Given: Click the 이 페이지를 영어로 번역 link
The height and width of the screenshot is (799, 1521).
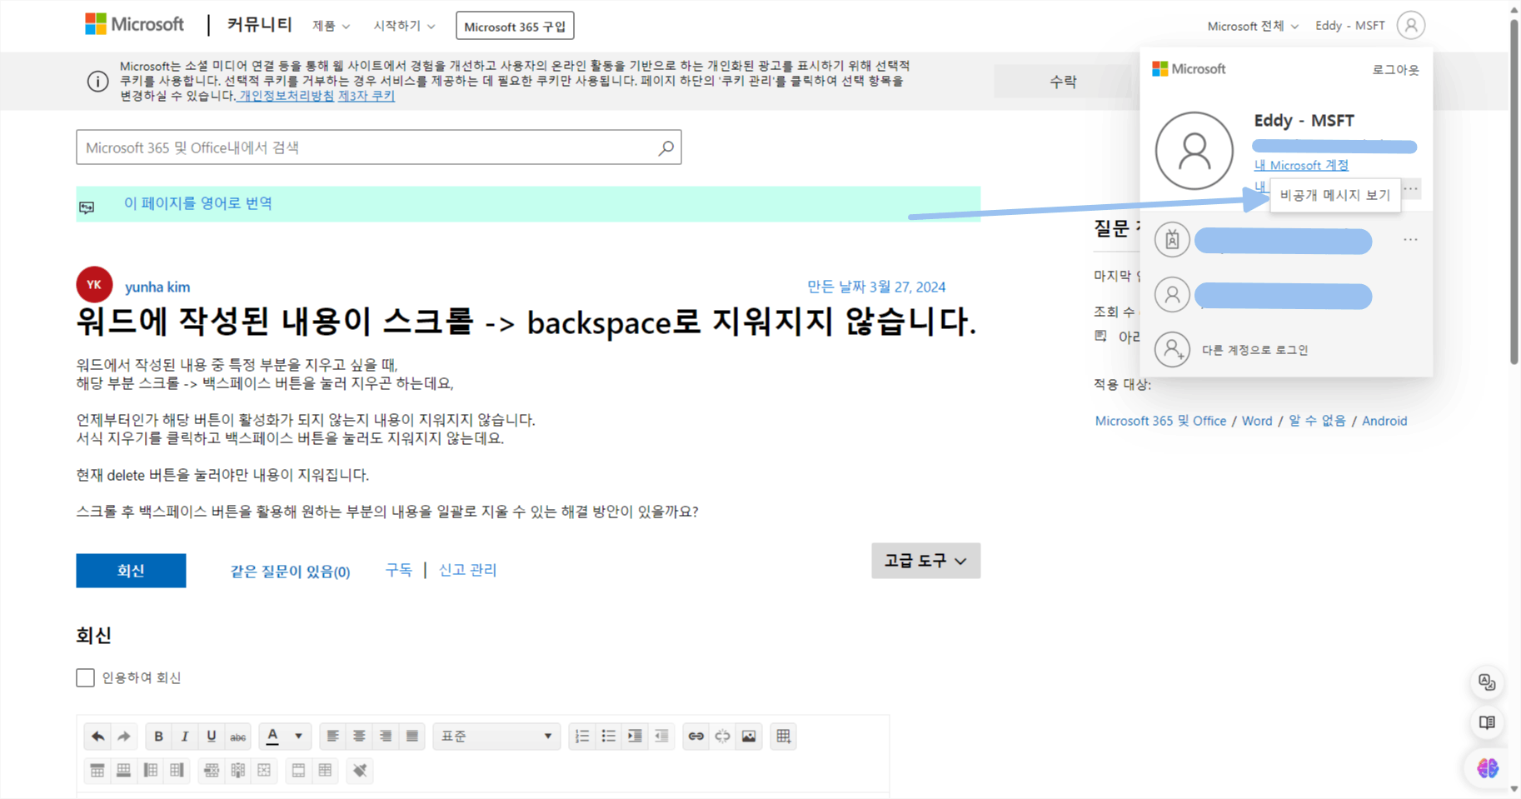Looking at the screenshot, I should click(198, 203).
